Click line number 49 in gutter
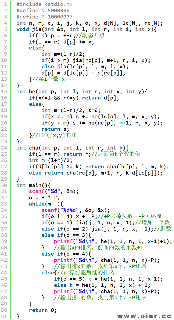The height and width of the screenshot is (320, 174). (4, 304)
